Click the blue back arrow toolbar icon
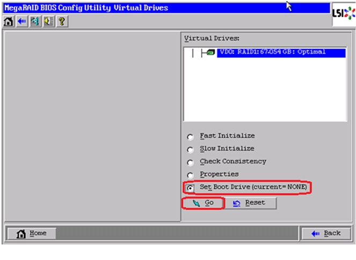 coord(22,21)
